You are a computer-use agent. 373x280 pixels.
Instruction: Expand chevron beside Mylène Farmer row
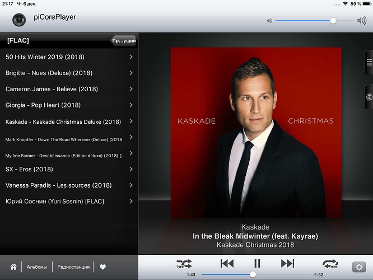click(x=131, y=153)
